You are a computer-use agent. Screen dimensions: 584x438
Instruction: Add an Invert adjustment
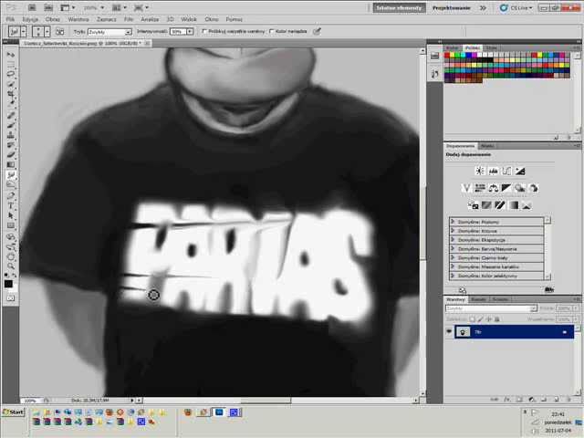[473, 205]
